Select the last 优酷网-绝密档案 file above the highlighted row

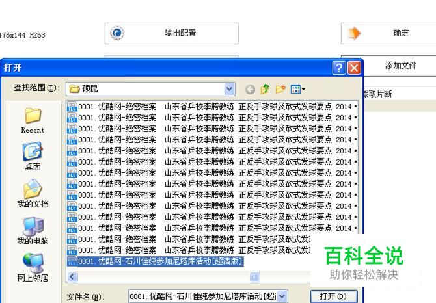(189, 250)
